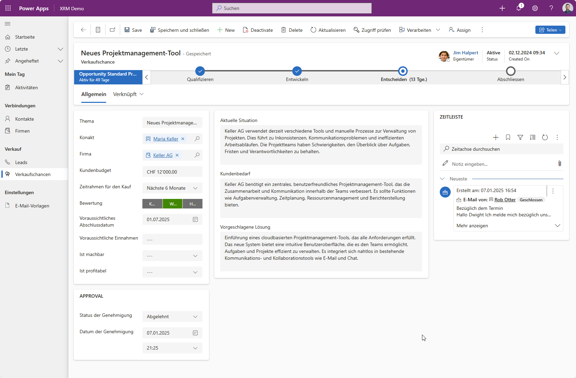Search Firma lookup magnifier

197,155
